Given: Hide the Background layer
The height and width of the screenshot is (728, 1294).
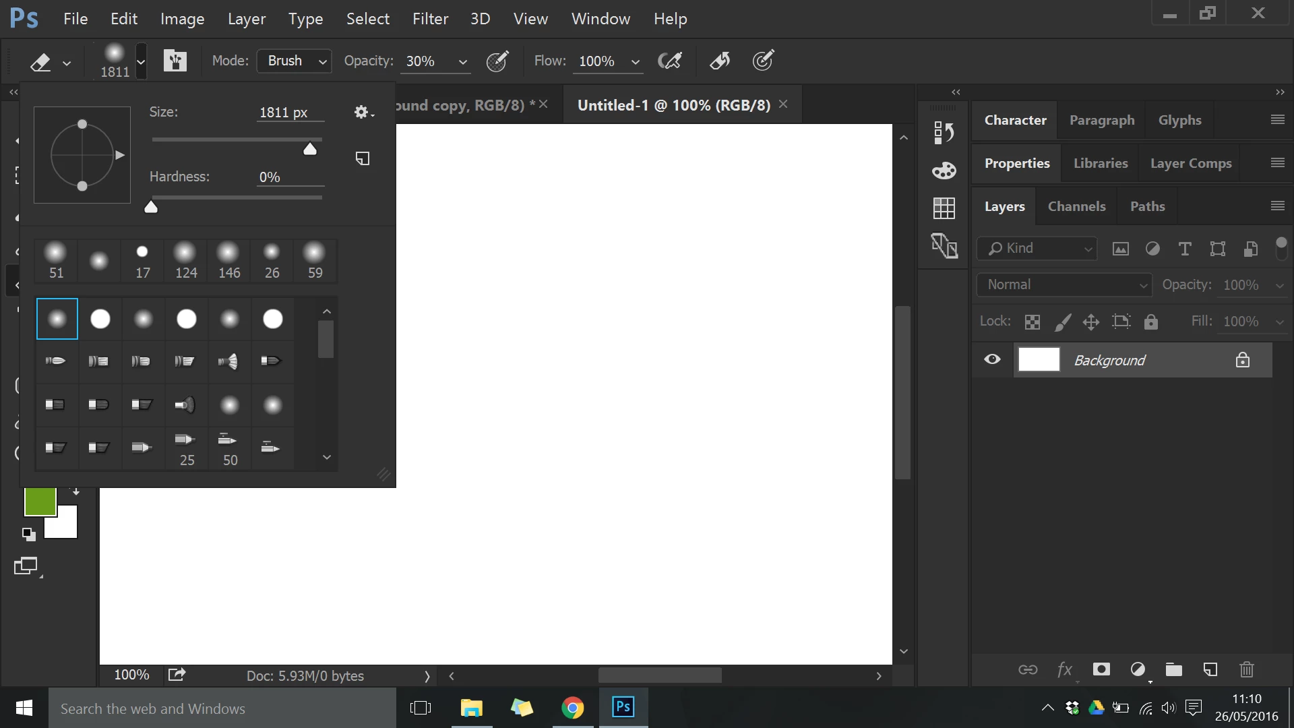Looking at the screenshot, I should coord(992,359).
